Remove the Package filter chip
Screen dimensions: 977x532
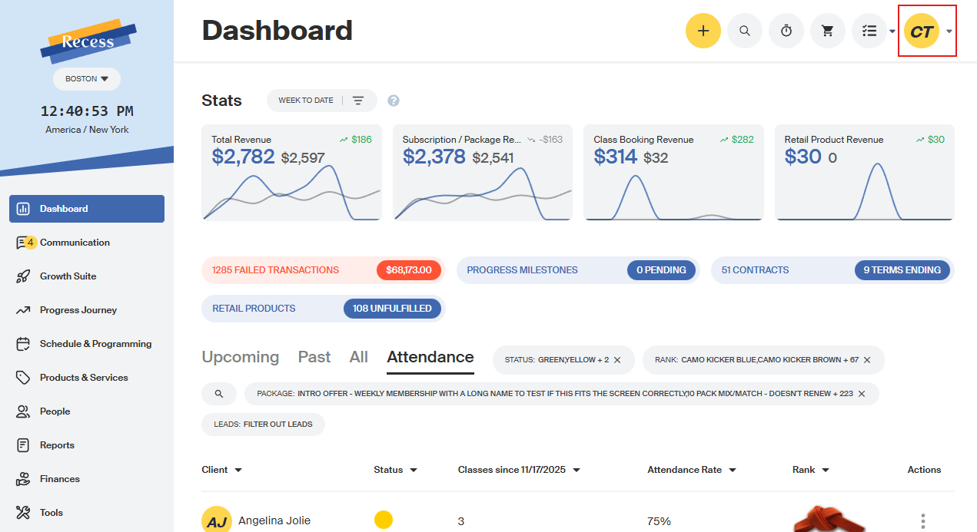click(862, 394)
